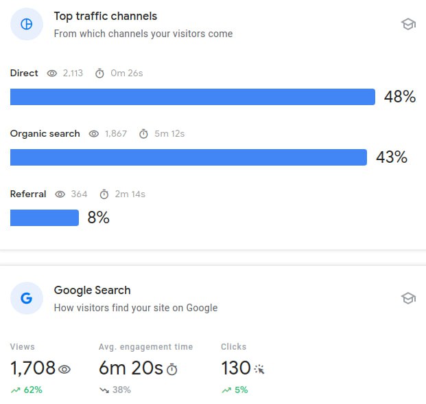Click the 62% views increase indicator
This screenshot has height=404, width=426.
pos(26,390)
